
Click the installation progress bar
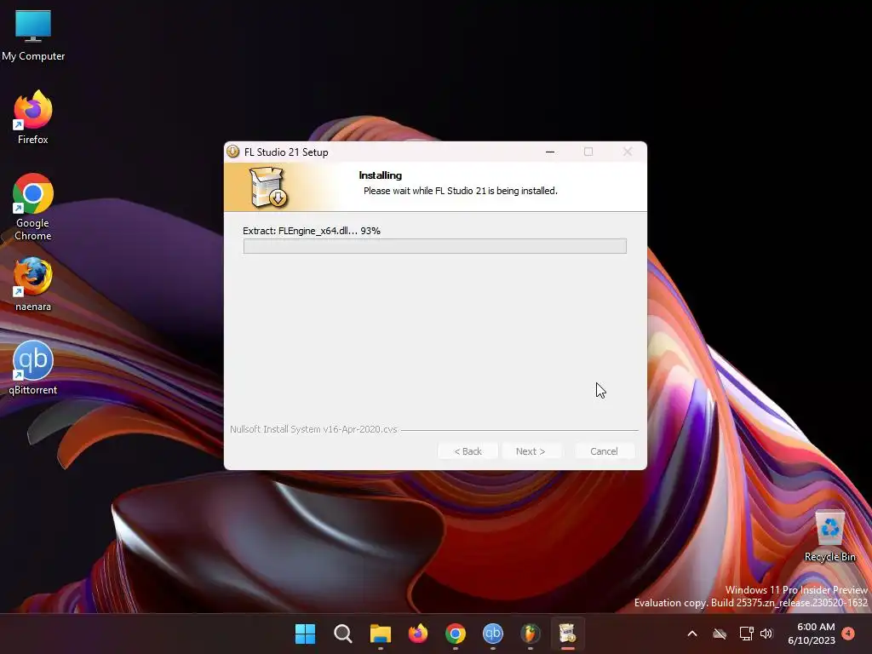[x=435, y=246]
